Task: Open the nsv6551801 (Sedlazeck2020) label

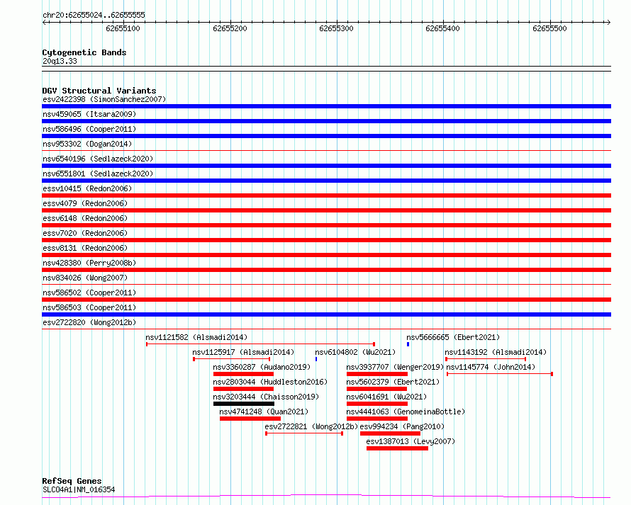Action: [x=98, y=174]
